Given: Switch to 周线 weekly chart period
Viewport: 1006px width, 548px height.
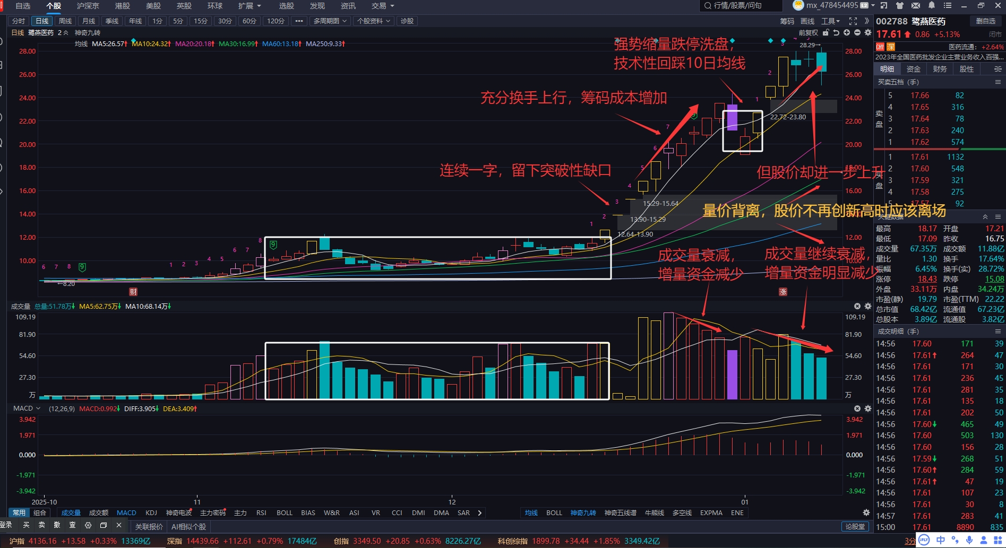Looking at the screenshot, I should (65, 21).
